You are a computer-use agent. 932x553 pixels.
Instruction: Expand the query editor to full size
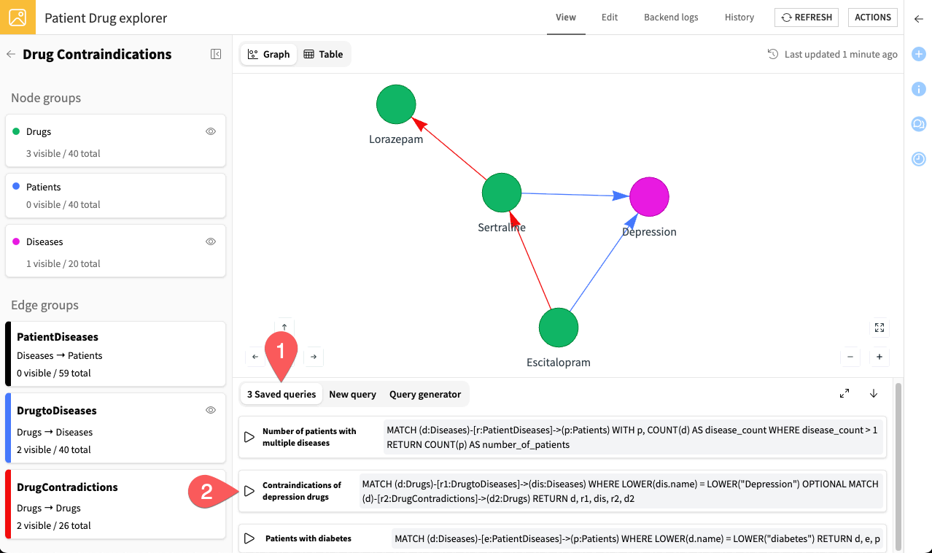pyautogui.click(x=844, y=393)
